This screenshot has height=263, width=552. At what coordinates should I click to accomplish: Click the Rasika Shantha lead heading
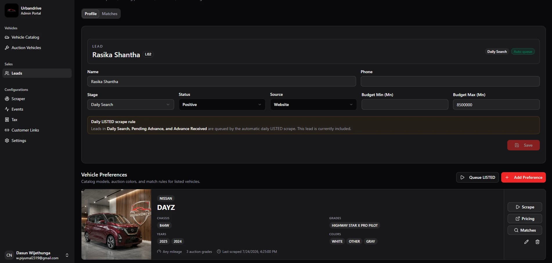click(x=116, y=55)
